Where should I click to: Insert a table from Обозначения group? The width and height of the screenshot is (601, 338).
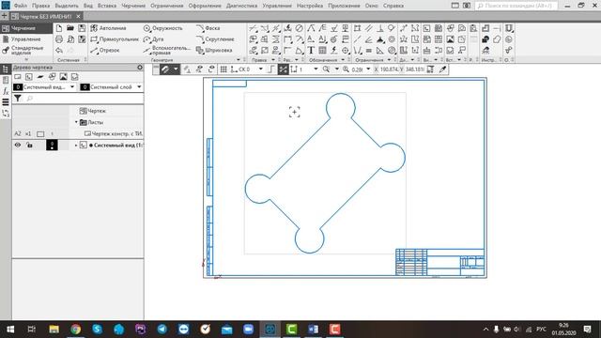(322, 50)
